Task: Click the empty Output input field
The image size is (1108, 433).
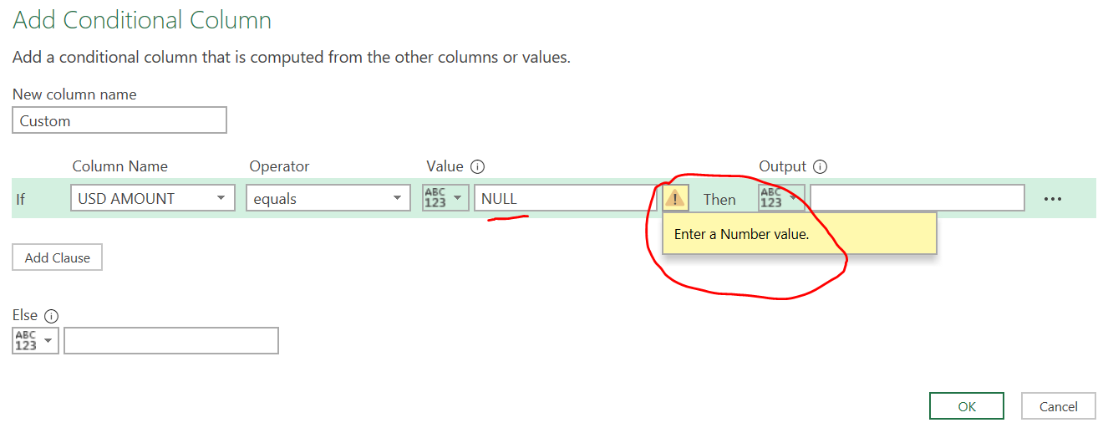Action: 917,198
